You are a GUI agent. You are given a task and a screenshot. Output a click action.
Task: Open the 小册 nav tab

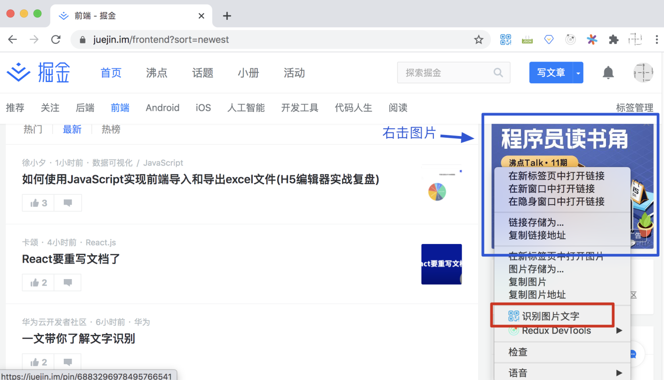tap(248, 73)
